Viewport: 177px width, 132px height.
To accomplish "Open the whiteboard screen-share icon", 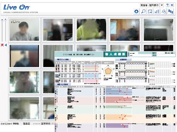I will tap(150, 12).
